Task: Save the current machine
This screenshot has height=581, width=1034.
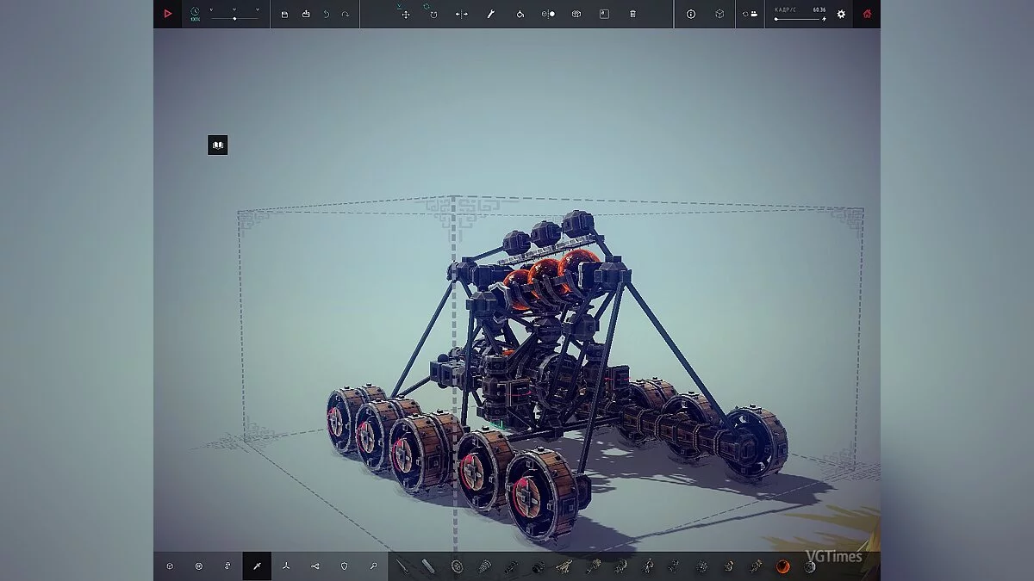Action: point(284,14)
